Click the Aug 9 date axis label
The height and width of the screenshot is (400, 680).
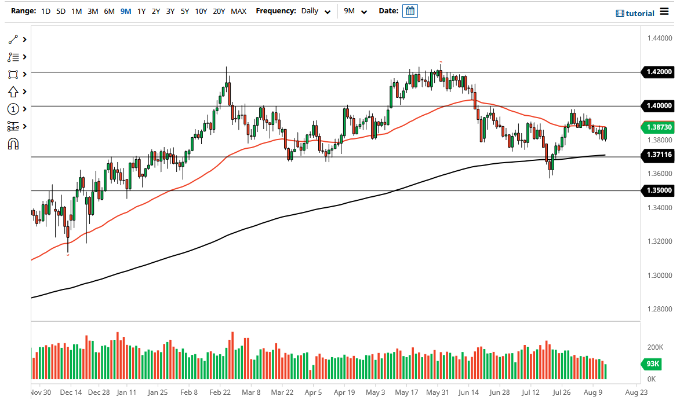point(593,392)
